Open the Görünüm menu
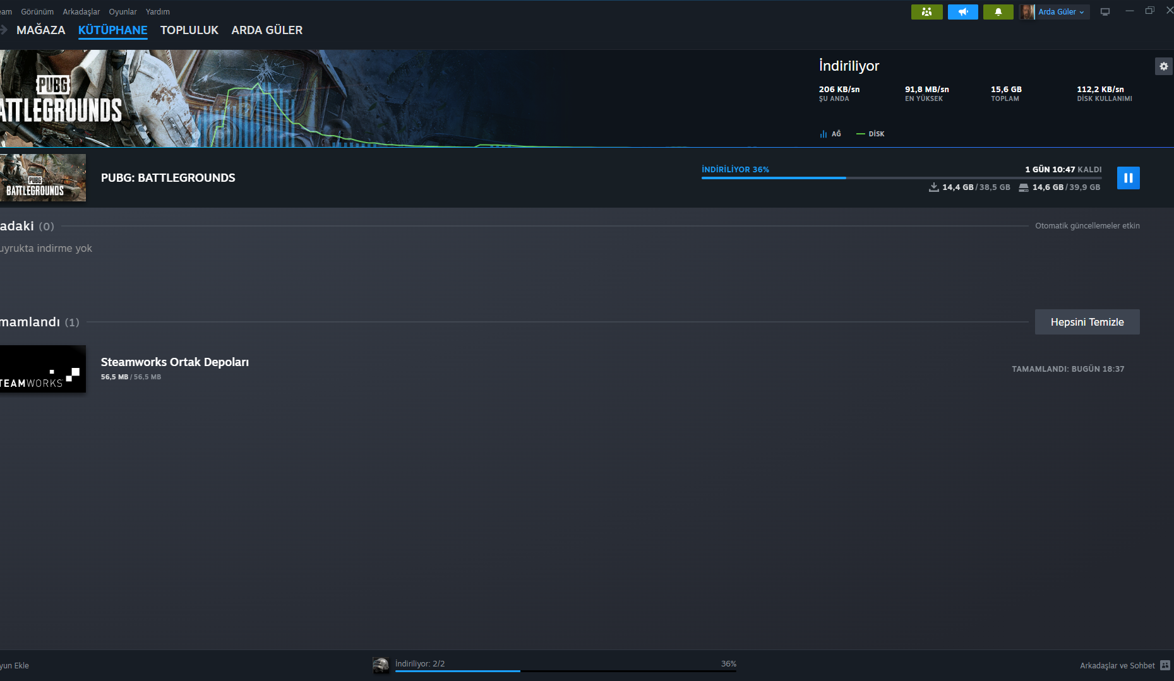 (x=37, y=12)
